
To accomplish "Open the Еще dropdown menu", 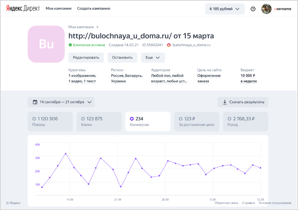I will tap(153, 57).
